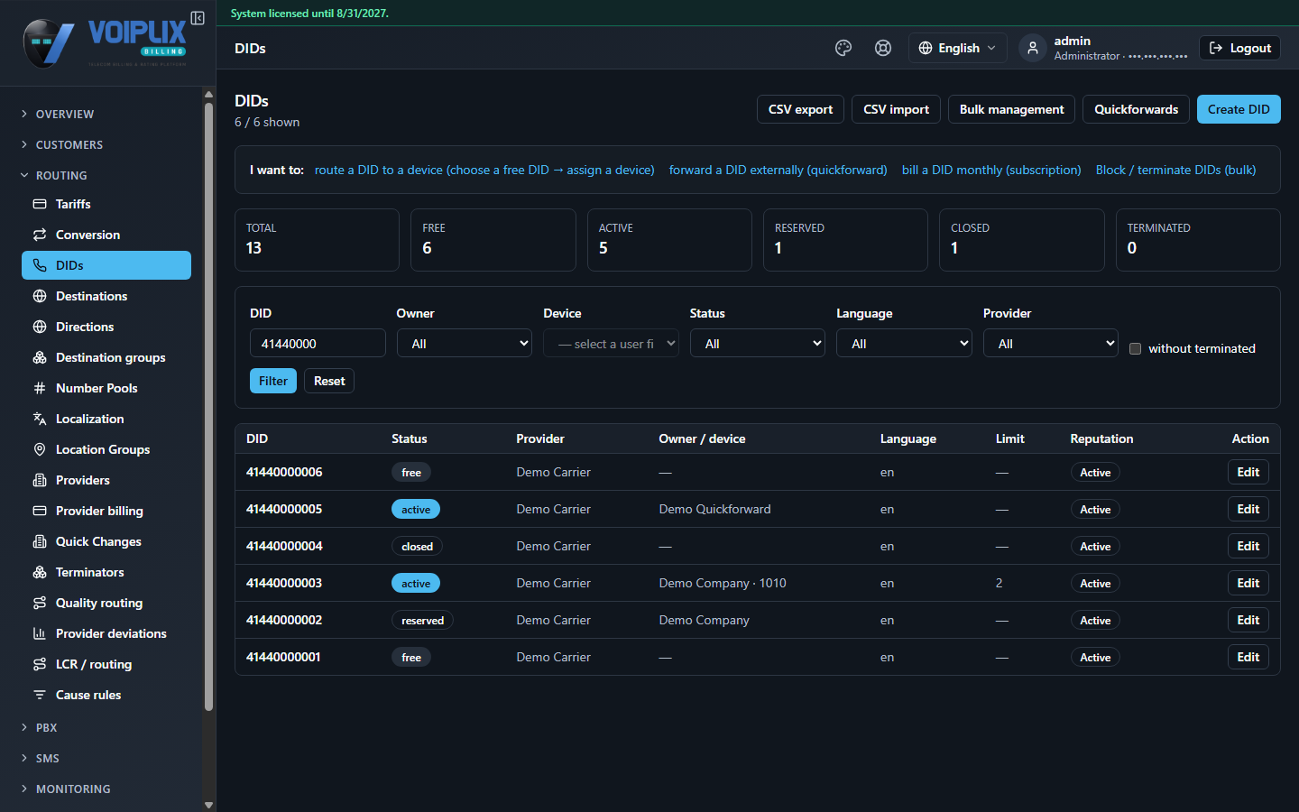Open the theme palette icon

coord(843,48)
